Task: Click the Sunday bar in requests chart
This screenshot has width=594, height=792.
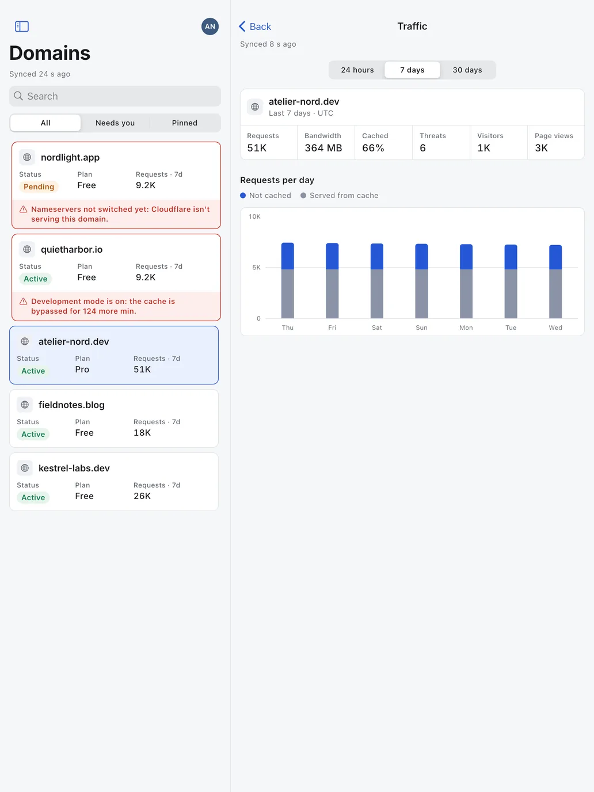Action: pos(421,281)
